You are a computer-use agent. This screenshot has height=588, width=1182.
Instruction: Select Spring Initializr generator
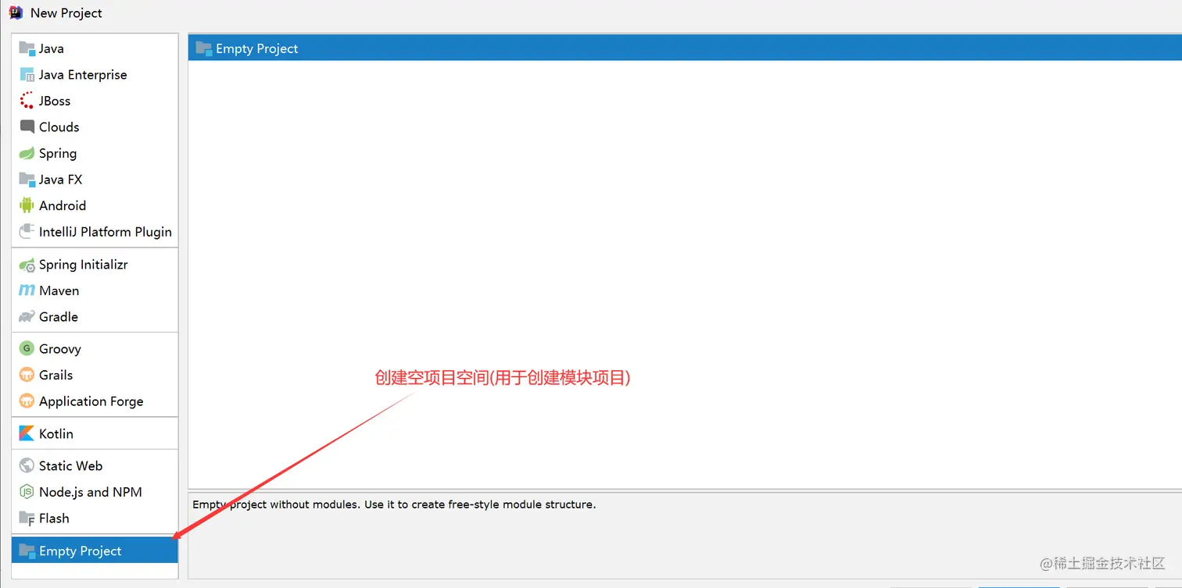(x=95, y=265)
